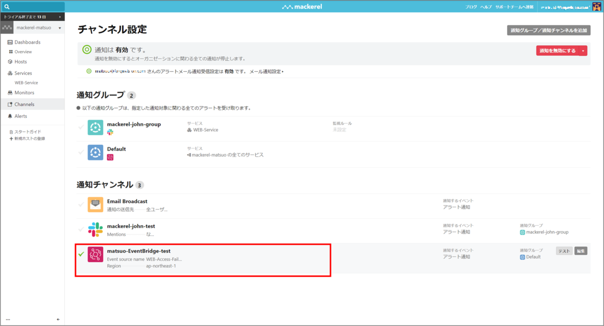Open ヘルプ link in header
This screenshot has height=326, width=604.
point(486,7)
